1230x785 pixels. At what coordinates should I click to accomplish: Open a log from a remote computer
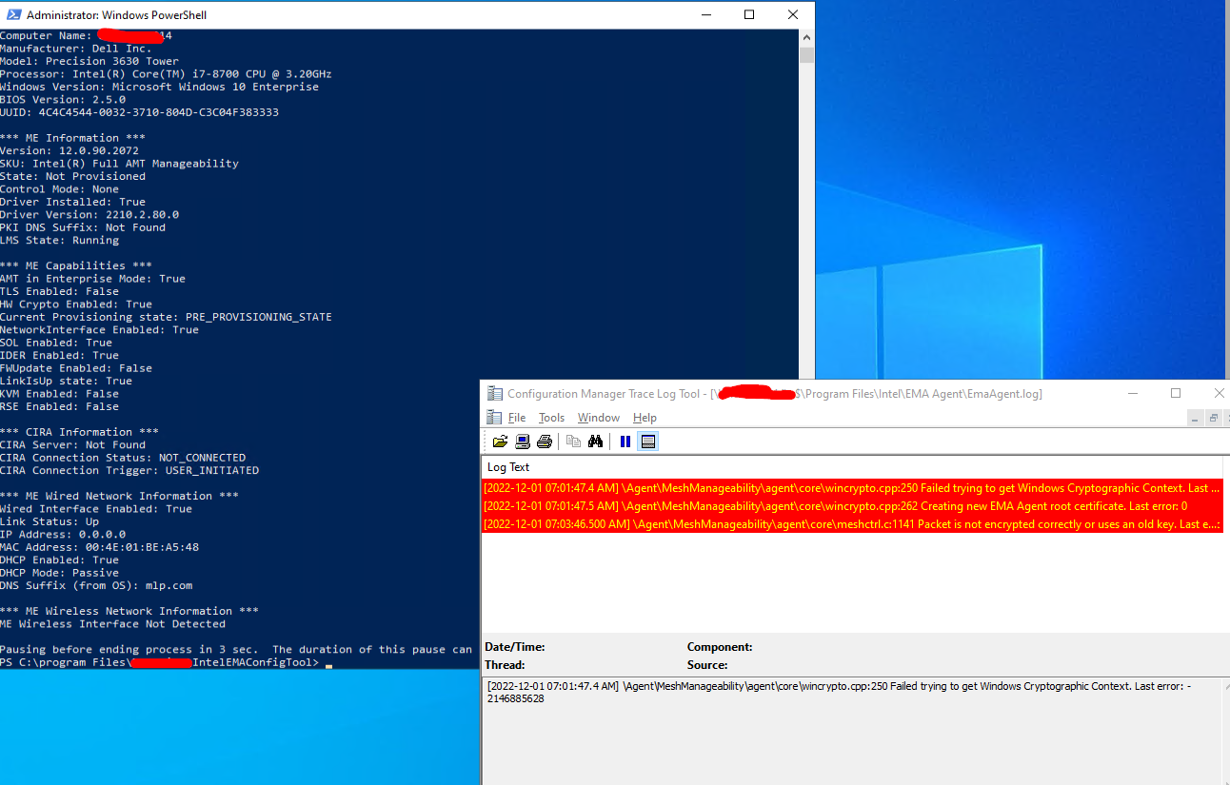522,441
